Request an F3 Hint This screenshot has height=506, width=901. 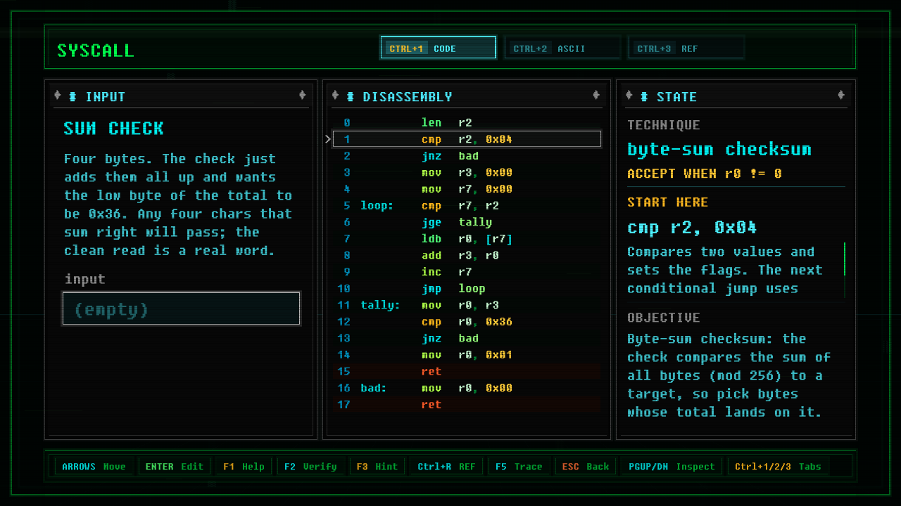[x=377, y=467]
